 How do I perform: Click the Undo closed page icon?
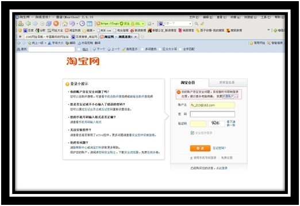coord(72,23)
